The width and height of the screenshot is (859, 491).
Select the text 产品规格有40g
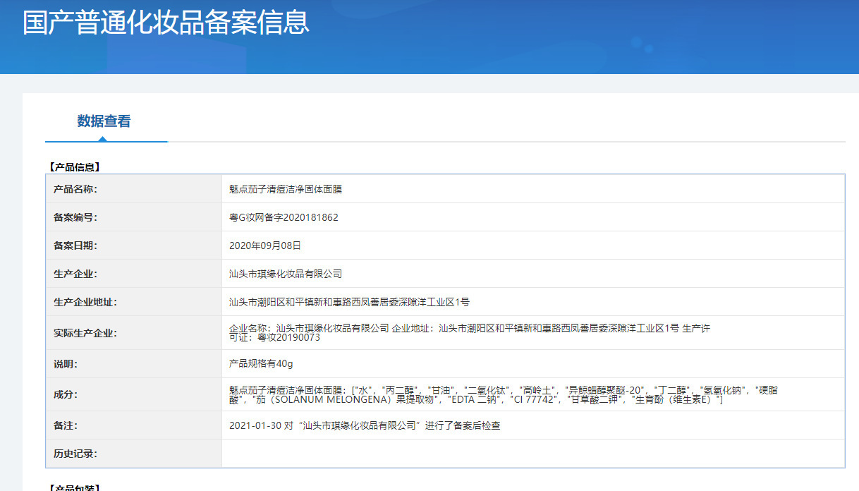pos(260,364)
